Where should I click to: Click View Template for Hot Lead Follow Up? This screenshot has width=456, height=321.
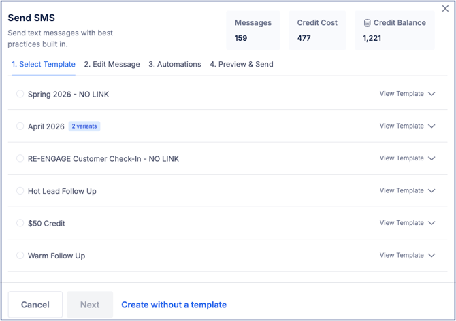tap(402, 190)
